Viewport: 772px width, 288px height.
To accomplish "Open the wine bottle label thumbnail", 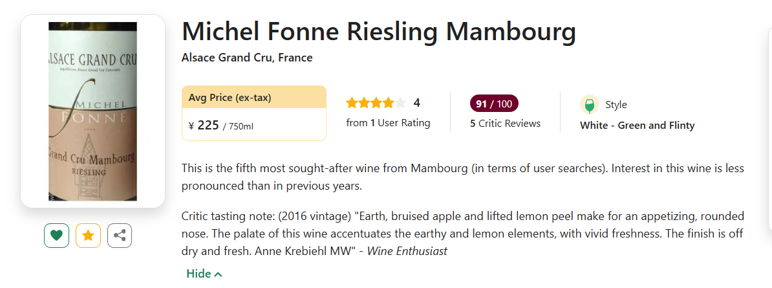I will point(93,111).
